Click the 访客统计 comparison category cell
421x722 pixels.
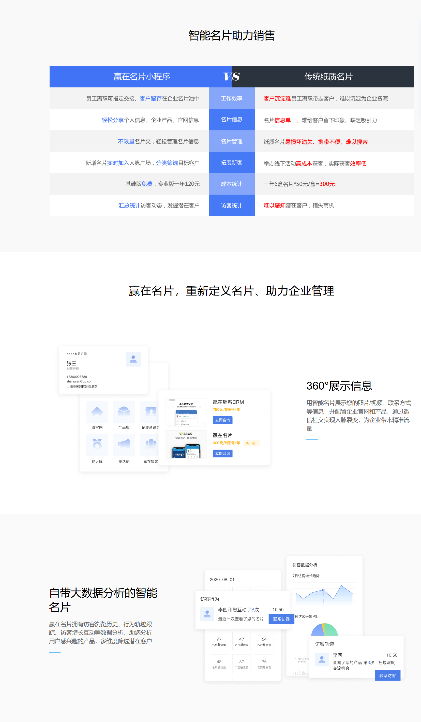click(231, 205)
